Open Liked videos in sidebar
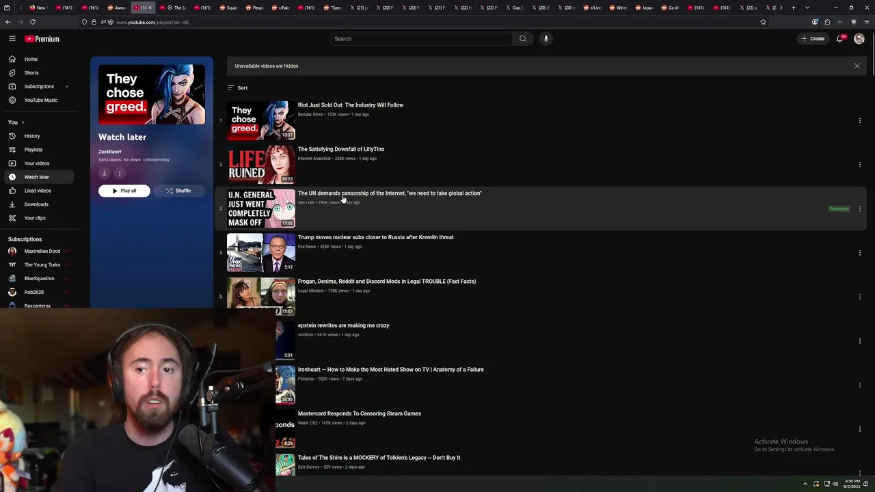Screen dimensions: 875x492 pyautogui.click(x=38, y=191)
